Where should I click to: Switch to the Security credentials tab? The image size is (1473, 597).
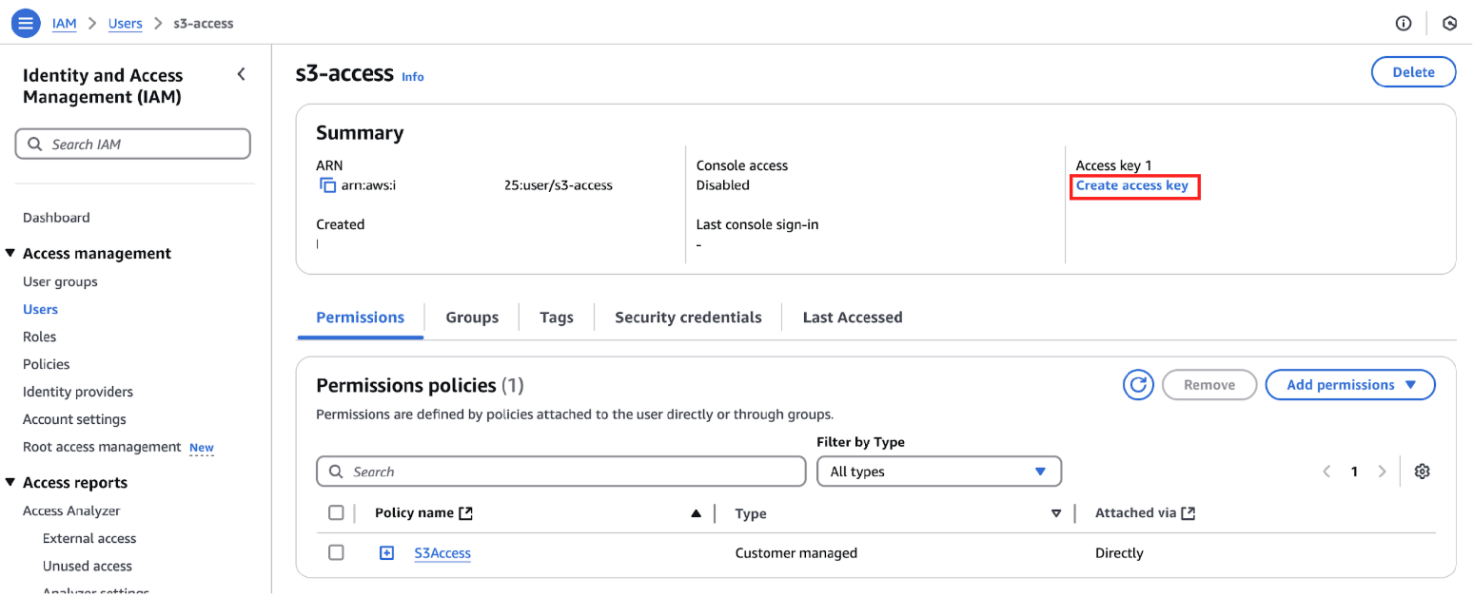tap(688, 318)
